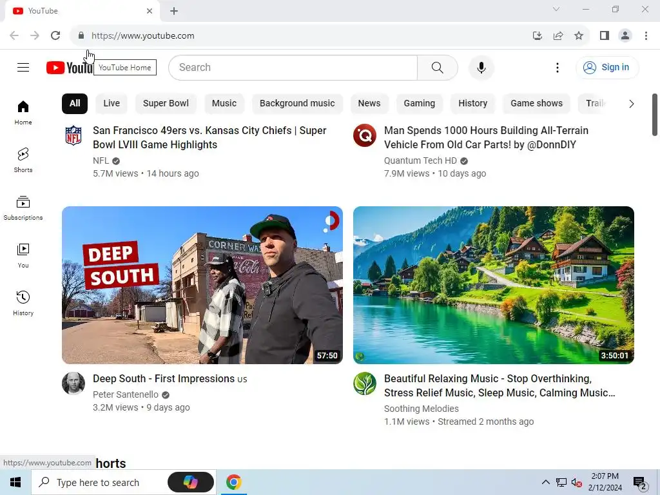This screenshot has width=660, height=495.
Task: Open Chrome side panel
Action: coord(605,35)
